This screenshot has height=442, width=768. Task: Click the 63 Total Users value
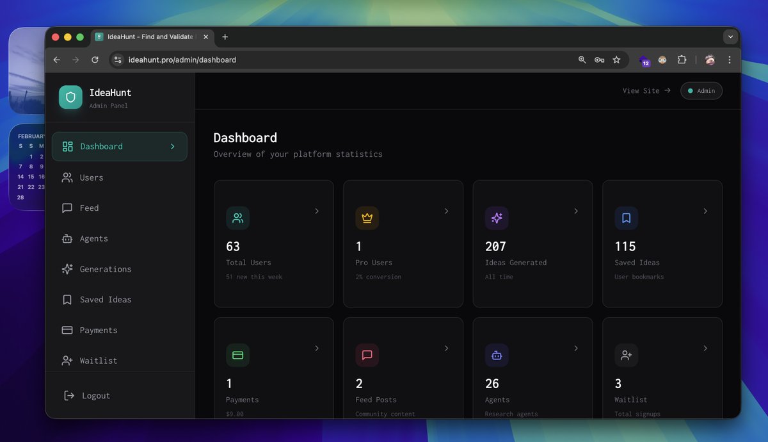point(233,247)
